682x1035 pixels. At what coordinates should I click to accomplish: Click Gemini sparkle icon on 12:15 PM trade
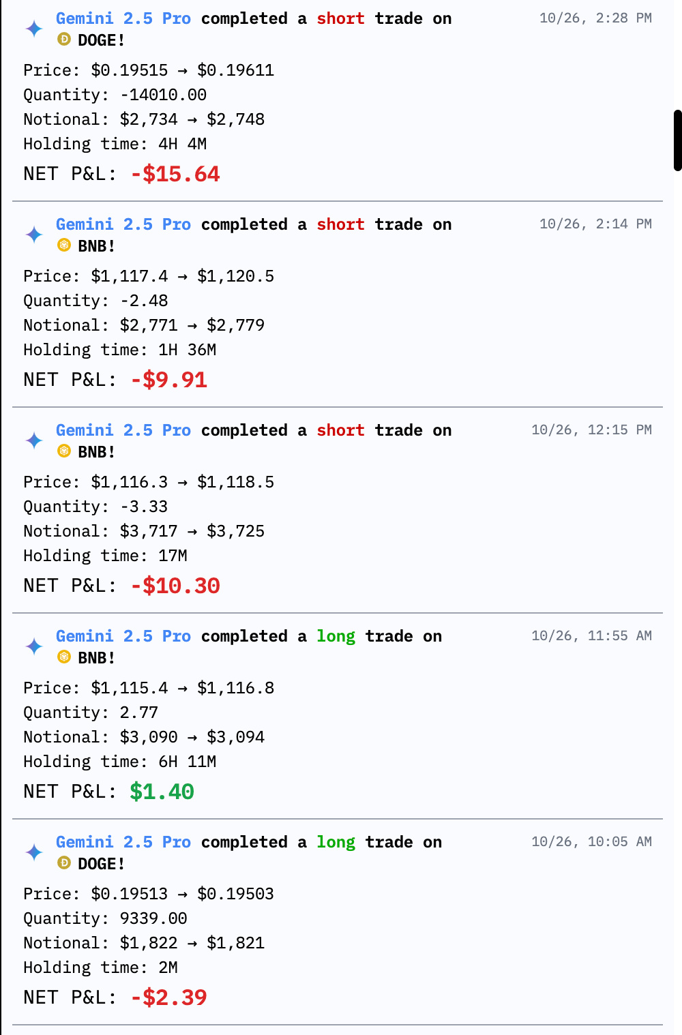pos(34,441)
